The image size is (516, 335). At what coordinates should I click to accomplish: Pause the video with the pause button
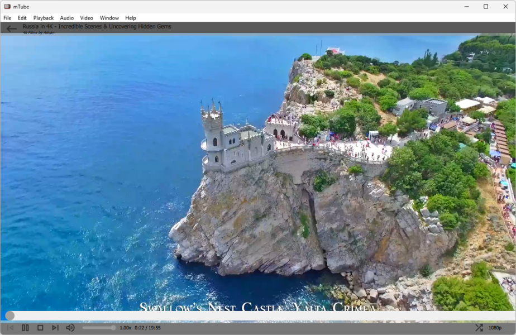point(25,328)
